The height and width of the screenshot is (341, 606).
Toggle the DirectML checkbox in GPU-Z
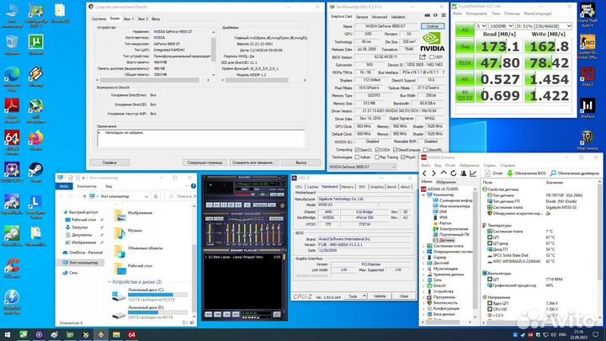coord(426,150)
